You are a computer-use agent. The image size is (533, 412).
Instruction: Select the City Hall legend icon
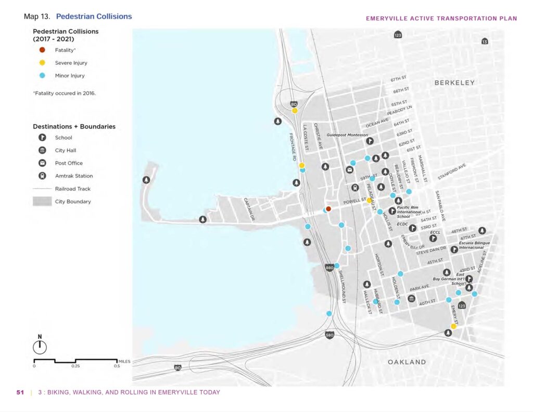43,151
